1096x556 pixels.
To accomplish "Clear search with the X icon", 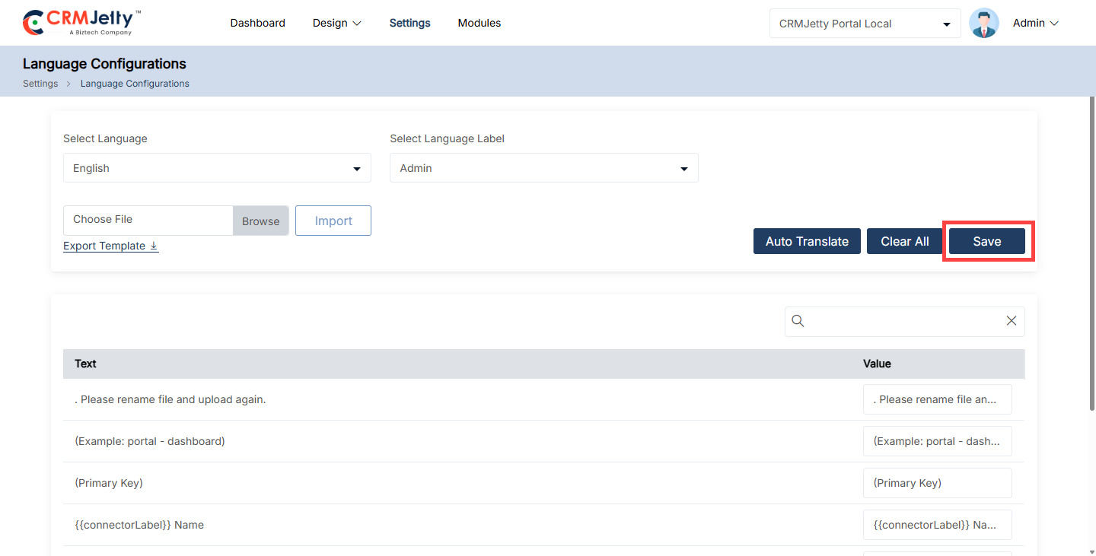I will 1012,321.
